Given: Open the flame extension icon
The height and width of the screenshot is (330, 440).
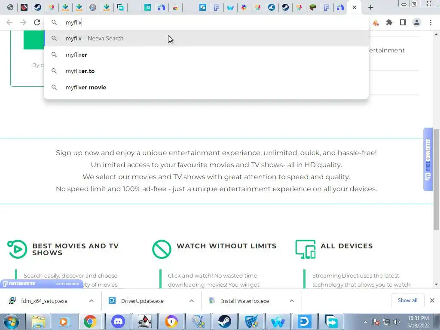Looking at the screenshot, I should coord(376,22).
